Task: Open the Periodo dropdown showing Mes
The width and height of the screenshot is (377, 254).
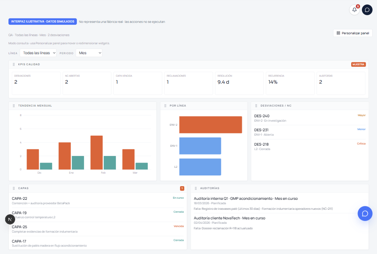Action: 89,53
